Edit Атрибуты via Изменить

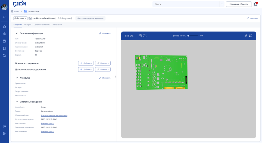[x=105, y=78]
